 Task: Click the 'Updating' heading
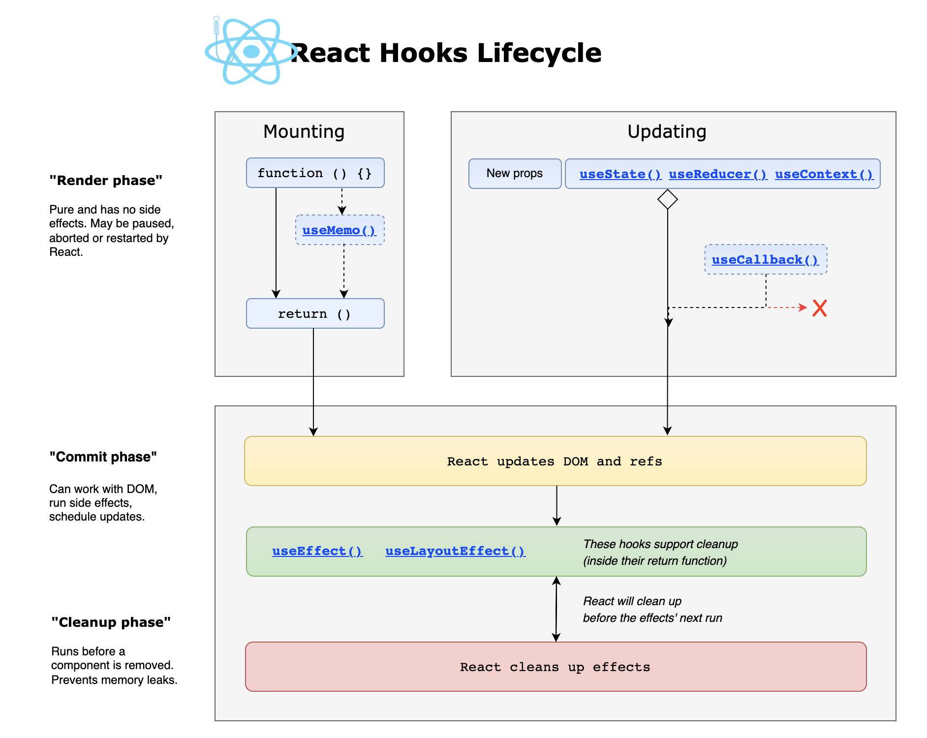tap(667, 132)
